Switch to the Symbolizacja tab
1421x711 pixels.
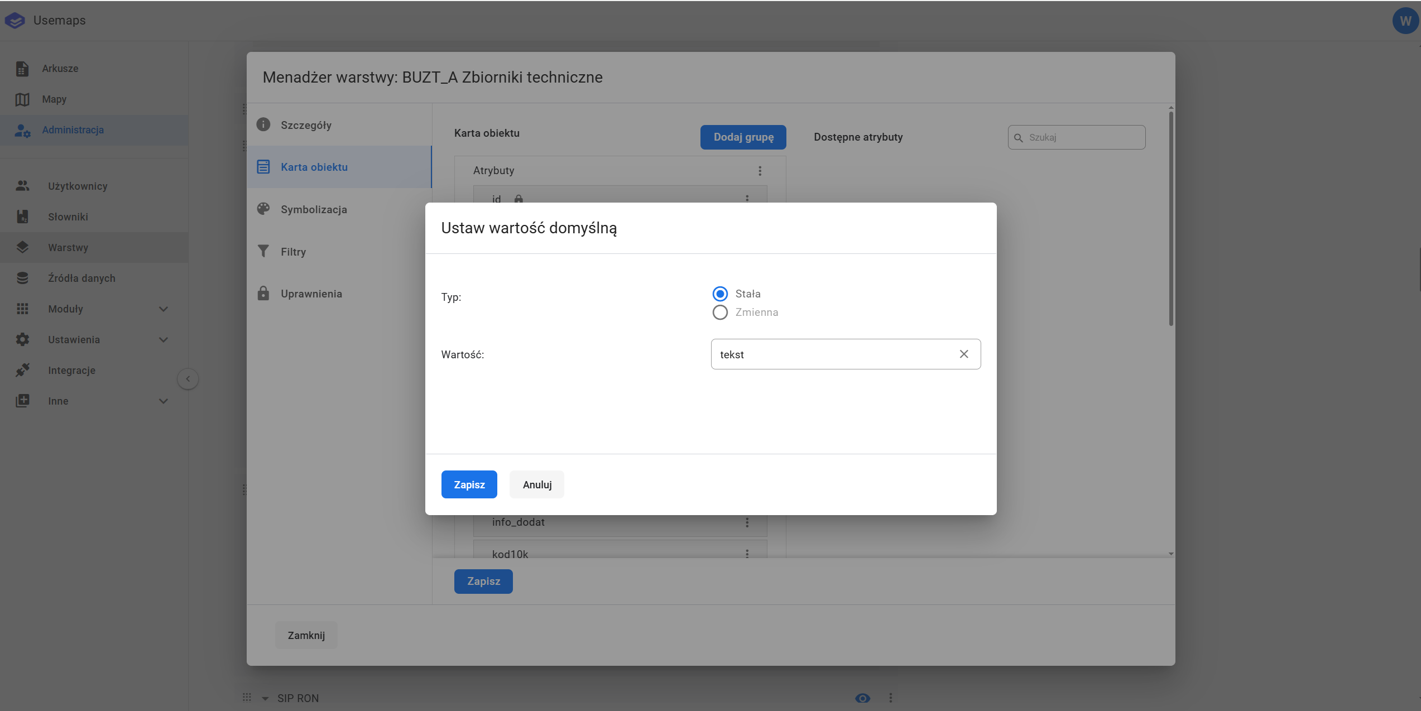point(314,209)
